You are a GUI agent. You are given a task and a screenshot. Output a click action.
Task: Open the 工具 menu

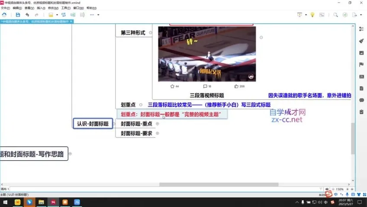66,8
